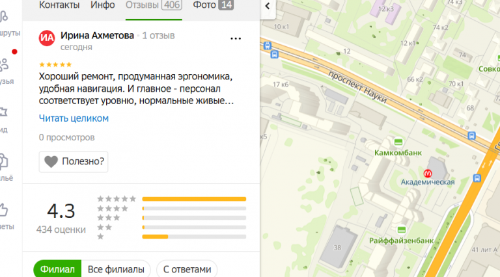Select the Филиал filter
Screen dimensions: 500x277
coord(57,269)
